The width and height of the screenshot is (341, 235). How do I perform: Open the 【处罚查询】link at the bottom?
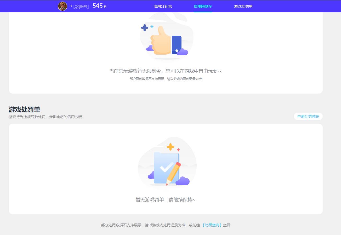pyautogui.click(x=212, y=225)
